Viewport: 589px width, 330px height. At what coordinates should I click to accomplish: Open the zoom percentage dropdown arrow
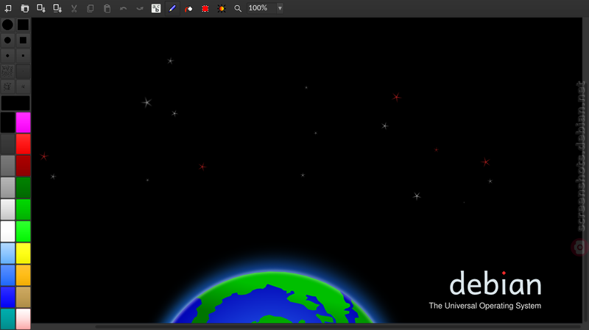click(x=280, y=8)
